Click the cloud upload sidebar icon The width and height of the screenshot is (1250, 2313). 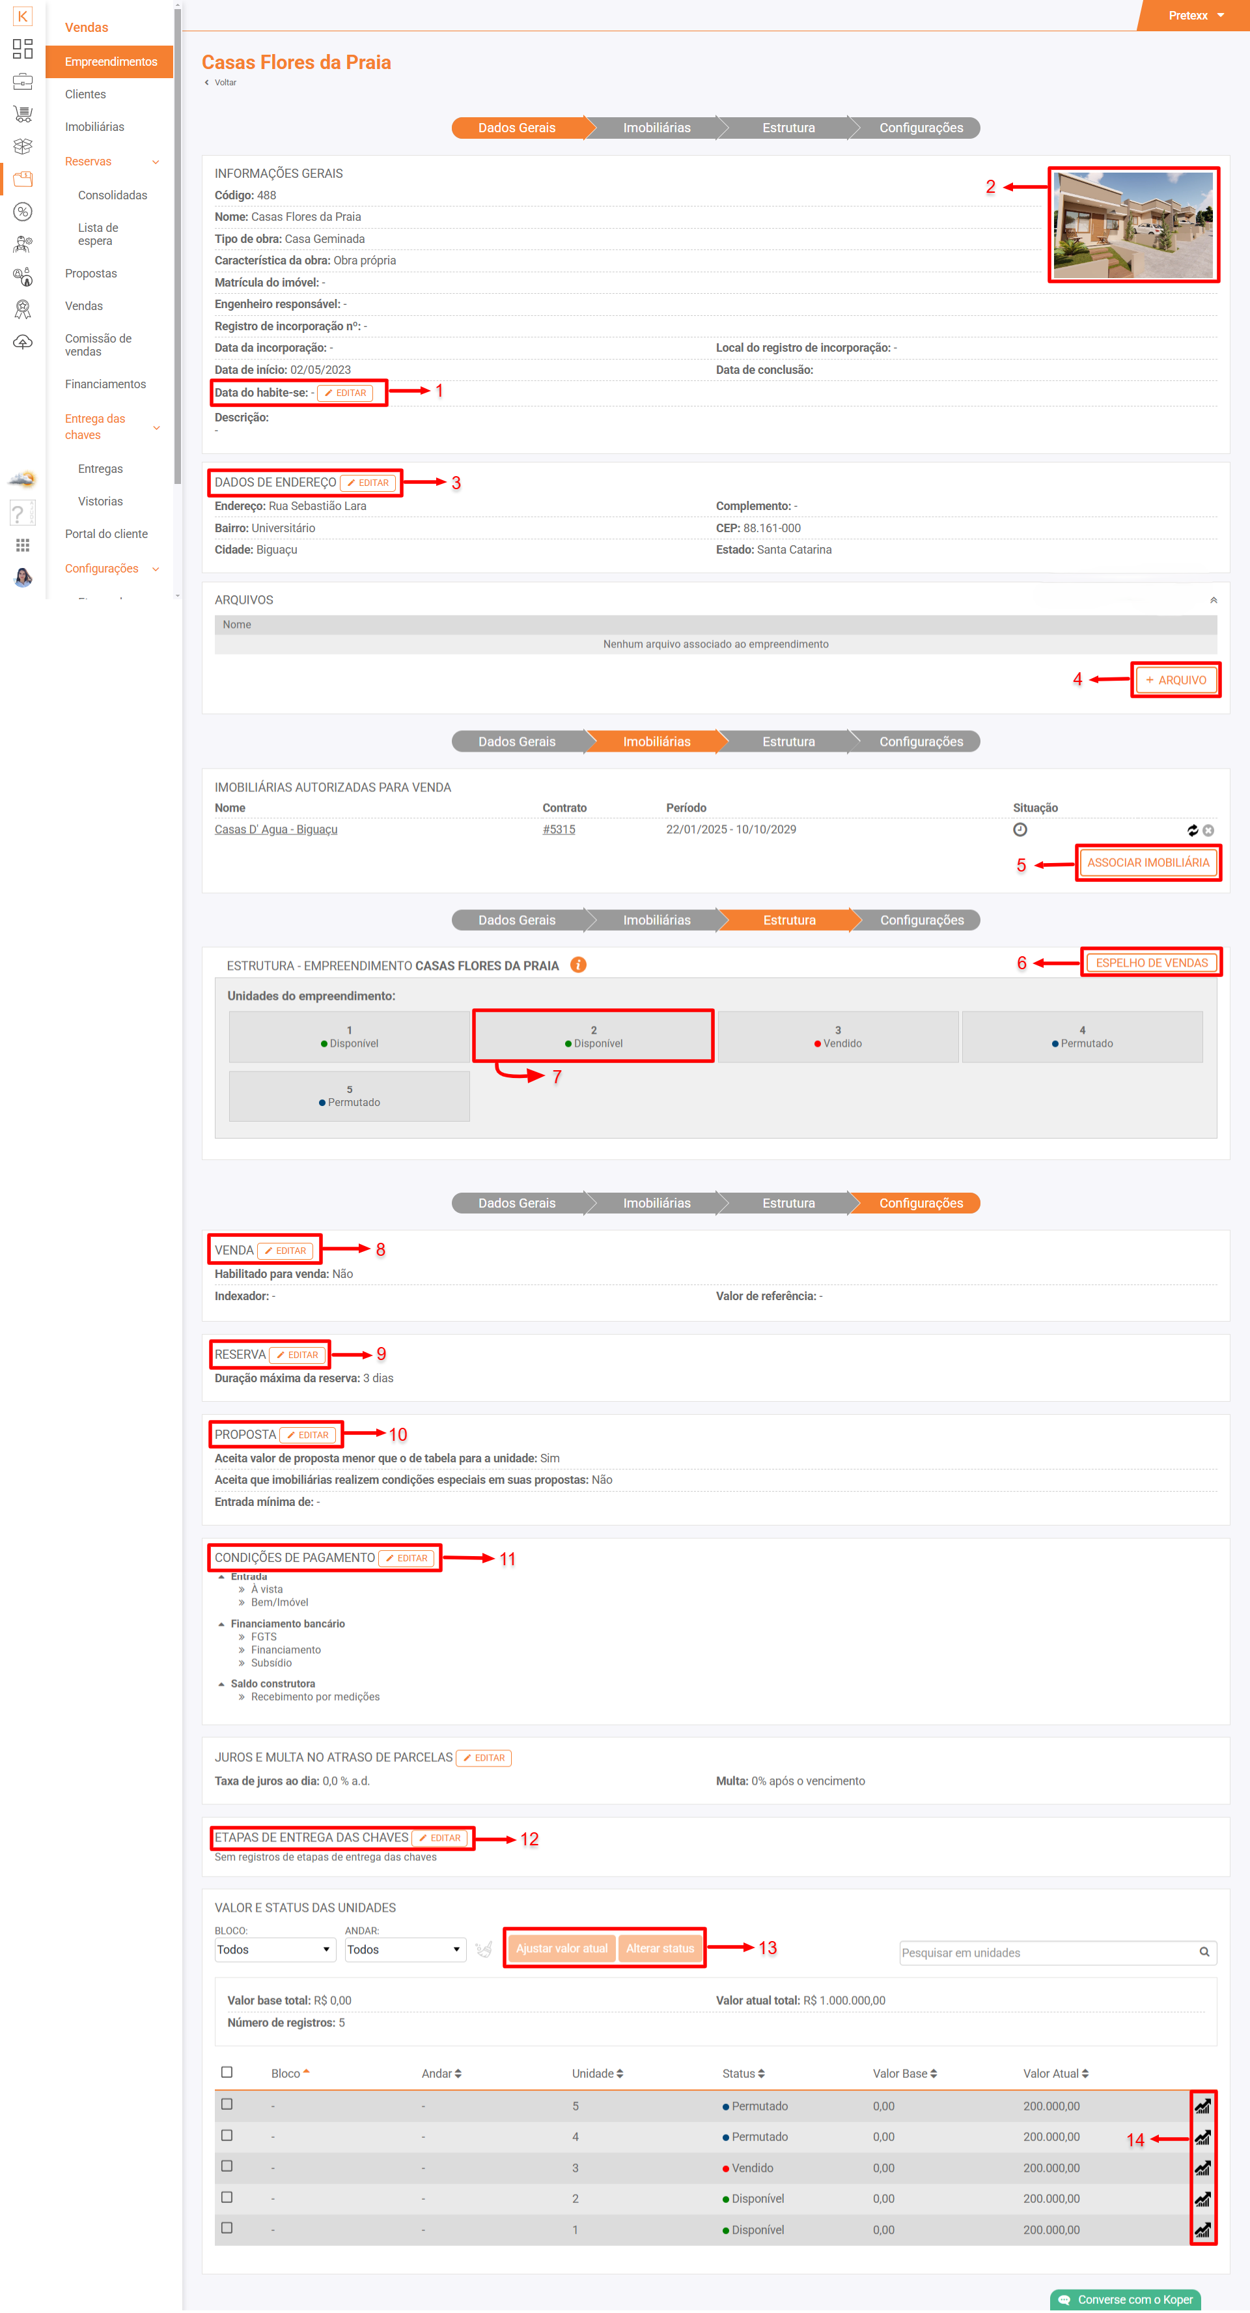[x=22, y=342]
